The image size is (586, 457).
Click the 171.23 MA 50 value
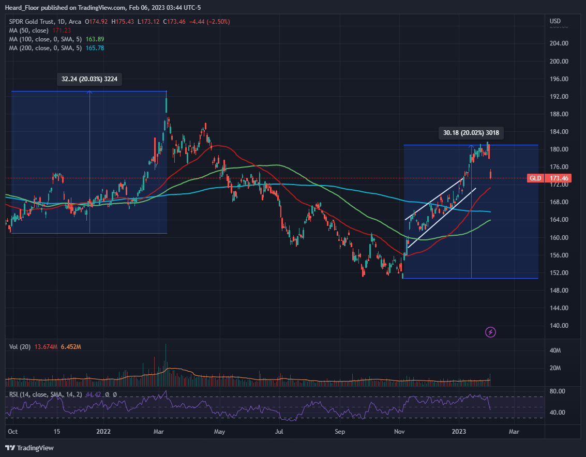pos(62,31)
